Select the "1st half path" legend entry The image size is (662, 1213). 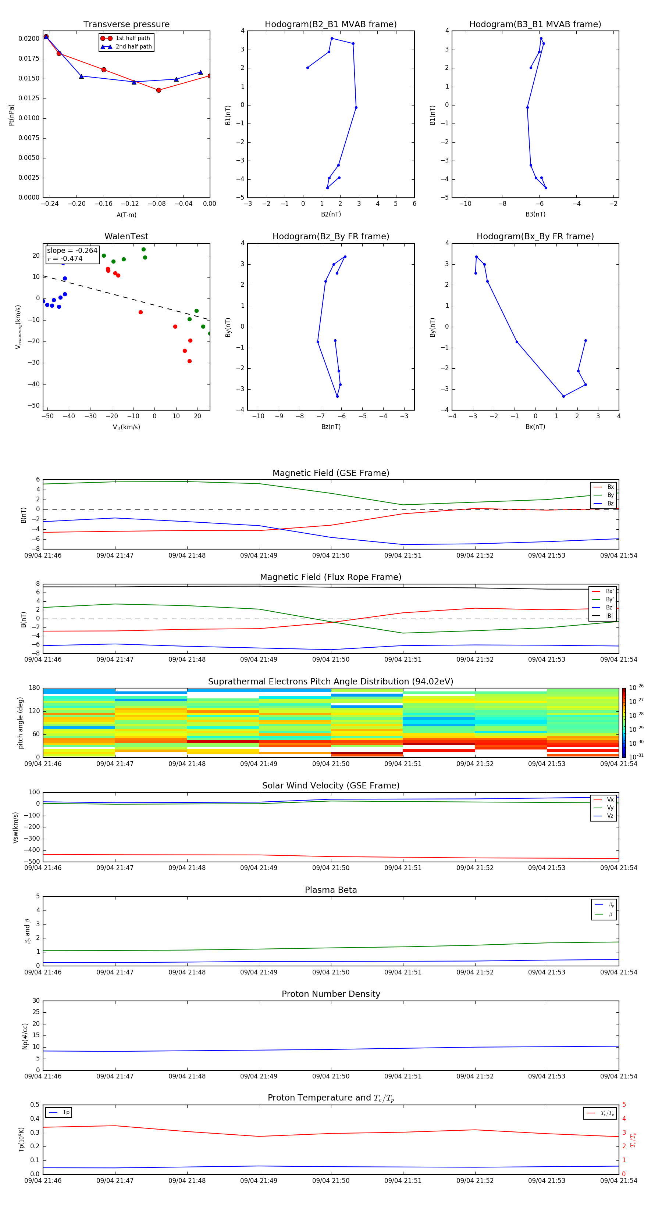[x=126, y=38]
